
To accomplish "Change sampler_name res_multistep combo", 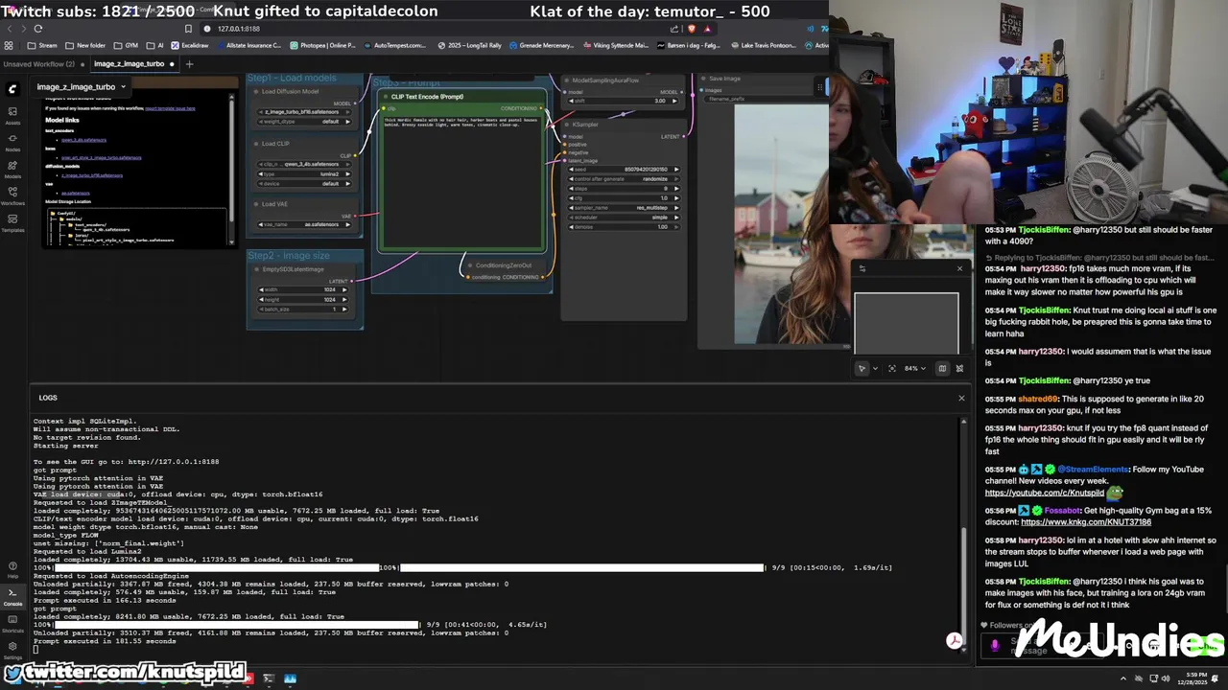I will (624, 208).
